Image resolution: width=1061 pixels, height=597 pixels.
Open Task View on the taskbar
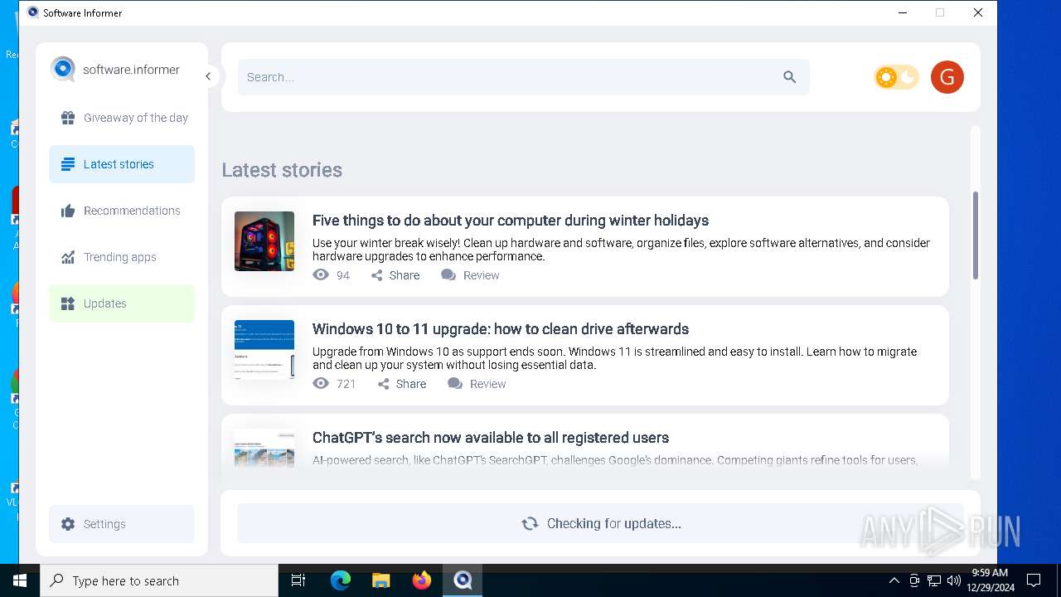coord(298,580)
